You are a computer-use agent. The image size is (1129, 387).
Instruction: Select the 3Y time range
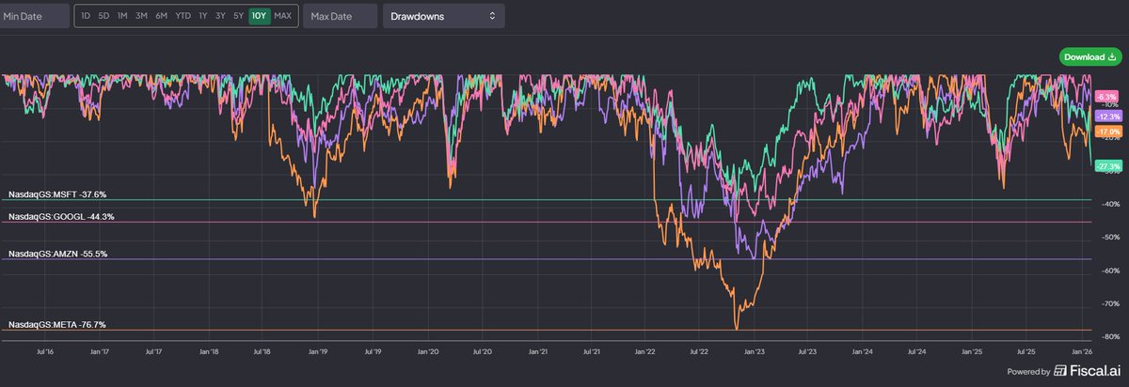click(220, 16)
